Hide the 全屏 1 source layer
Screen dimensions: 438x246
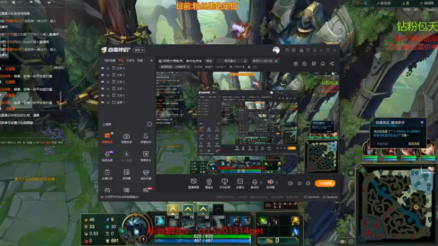coord(102,102)
